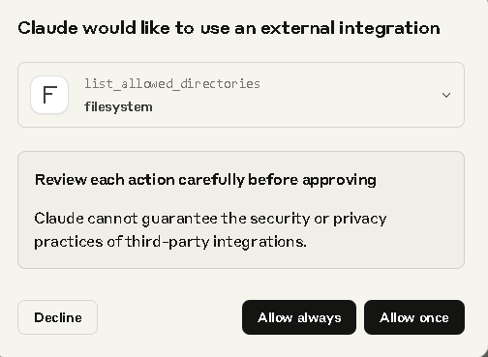
Task: Permanently allow list_allowed_directories requests
Action: pyautogui.click(x=299, y=317)
